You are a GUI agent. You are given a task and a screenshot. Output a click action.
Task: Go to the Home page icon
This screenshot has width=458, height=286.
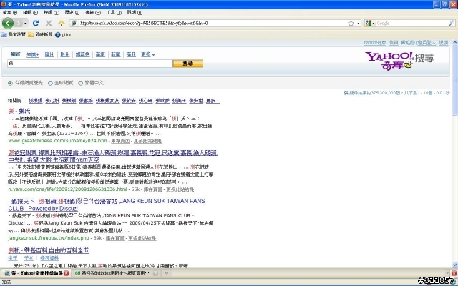pos(62,23)
